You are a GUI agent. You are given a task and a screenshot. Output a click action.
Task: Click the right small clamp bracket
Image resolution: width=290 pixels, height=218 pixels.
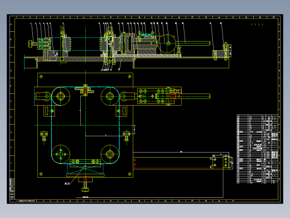pyautogui.click(x=127, y=136)
